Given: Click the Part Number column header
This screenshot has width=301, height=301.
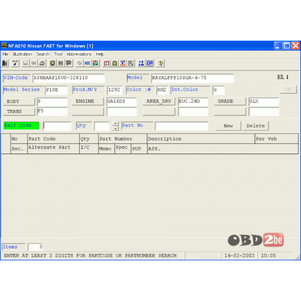Looking at the screenshot, I should click(123, 139).
